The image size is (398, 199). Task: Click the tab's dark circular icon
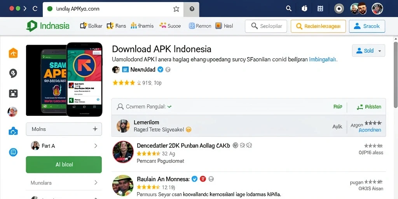tap(192, 9)
